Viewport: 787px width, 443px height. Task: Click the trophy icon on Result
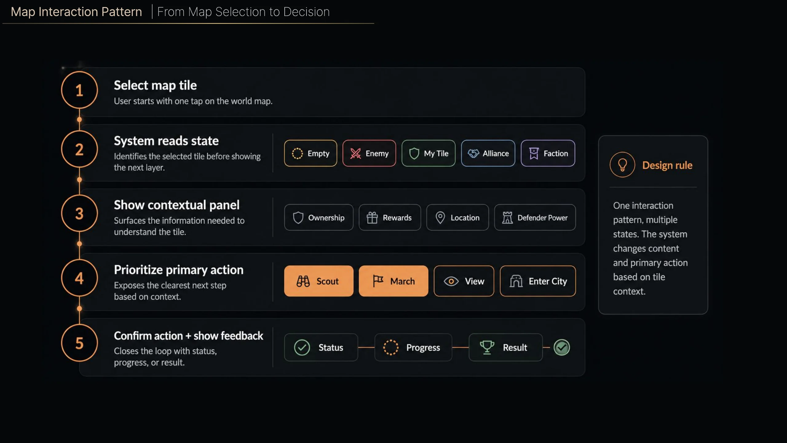click(487, 347)
